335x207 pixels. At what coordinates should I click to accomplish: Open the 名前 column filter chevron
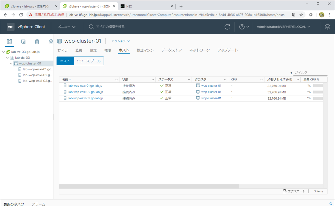pos(116,80)
